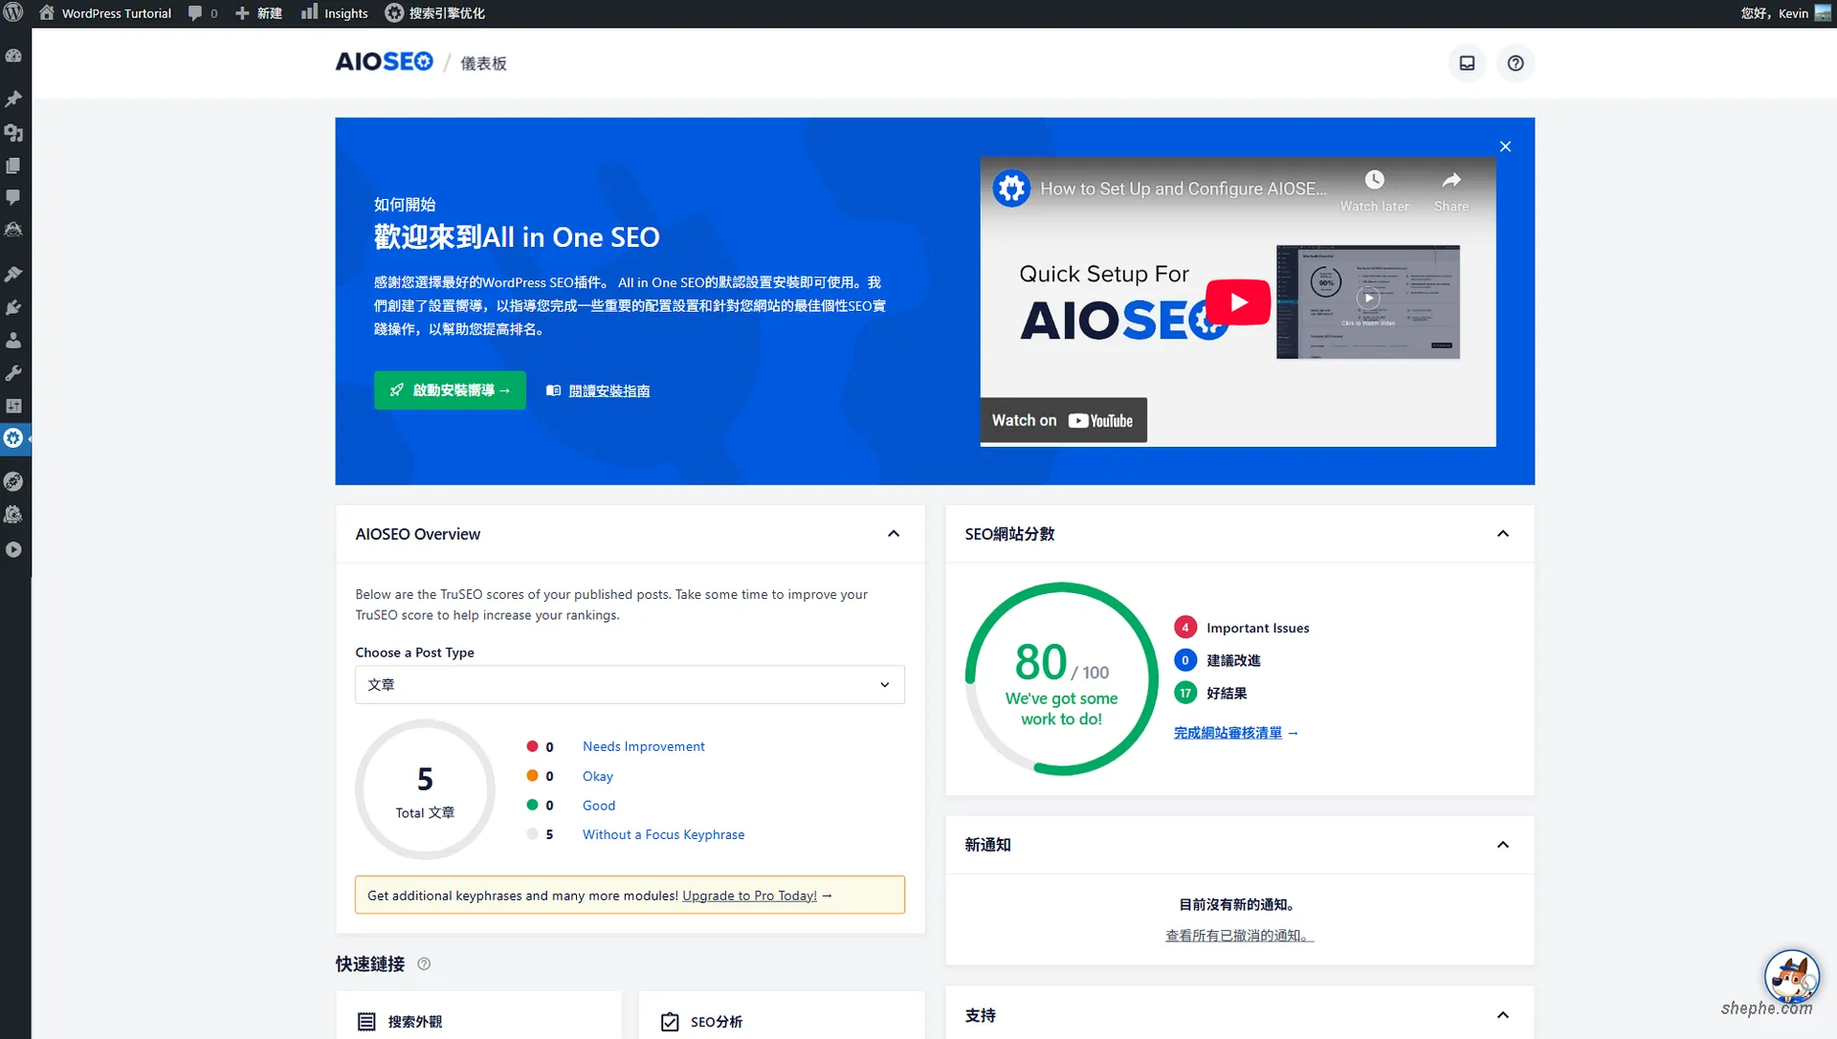Click the 啟動安裝嚮導 button
Viewport: 1837px width, 1039px height.
pos(450,389)
